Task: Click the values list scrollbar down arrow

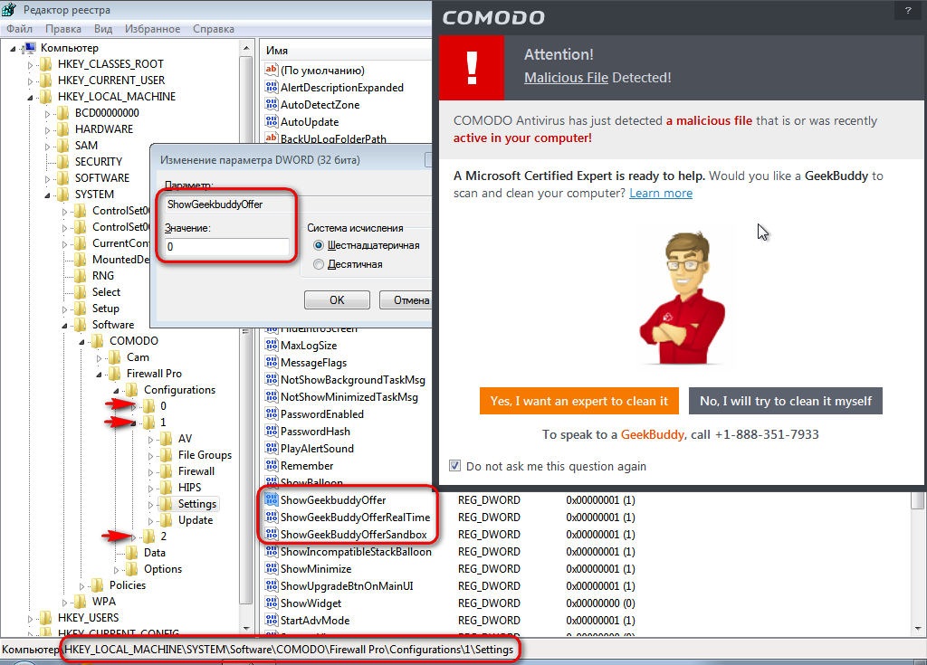Action: pyautogui.click(x=918, y=628)
